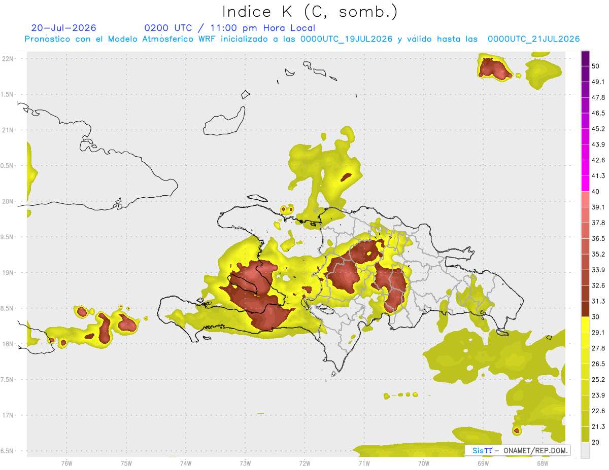This screenshot has height=470, width=609.
Task: Click the colorbar label "49.1"
Action: click(x=598, y=82)
